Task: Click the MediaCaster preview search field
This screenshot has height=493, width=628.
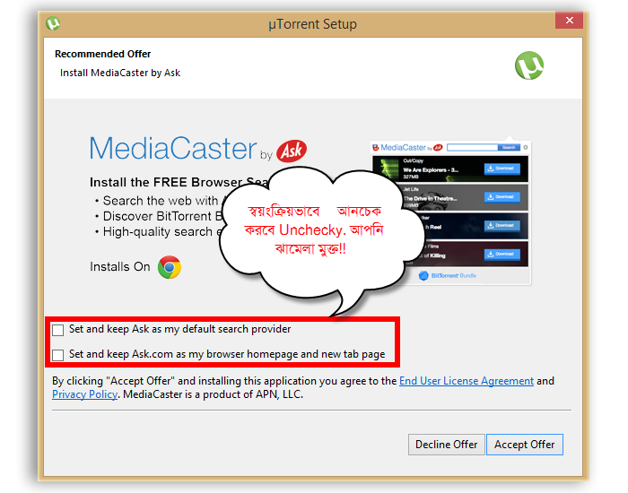Action: coord(472,148)
